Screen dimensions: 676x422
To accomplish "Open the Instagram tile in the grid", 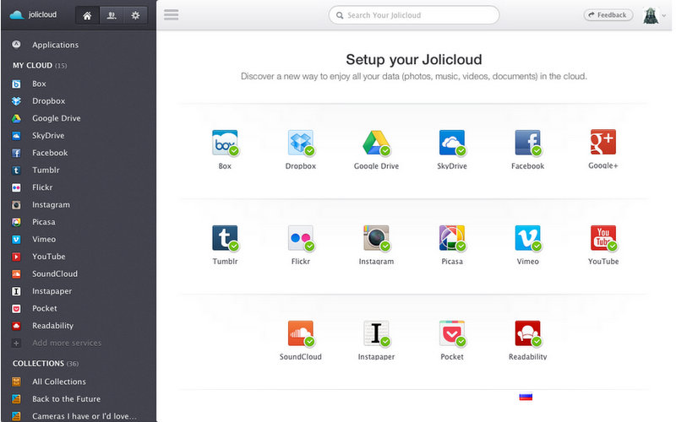I will 376,245.
